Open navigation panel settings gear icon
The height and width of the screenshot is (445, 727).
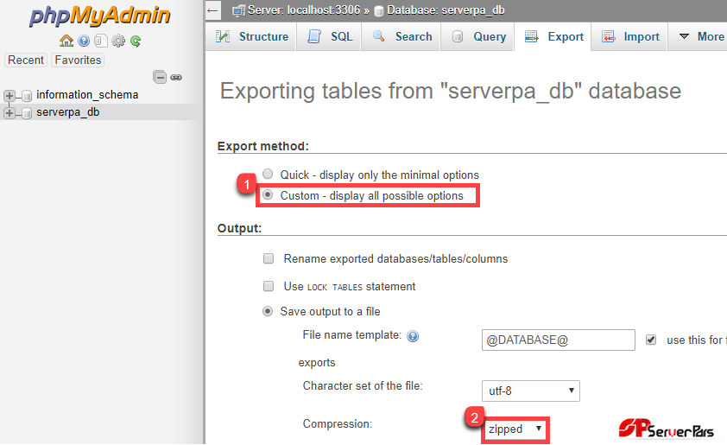point(118,41)
